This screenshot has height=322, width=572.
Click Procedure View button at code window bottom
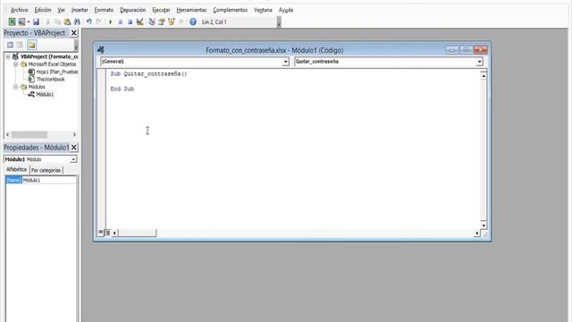(x=100, y=233)
